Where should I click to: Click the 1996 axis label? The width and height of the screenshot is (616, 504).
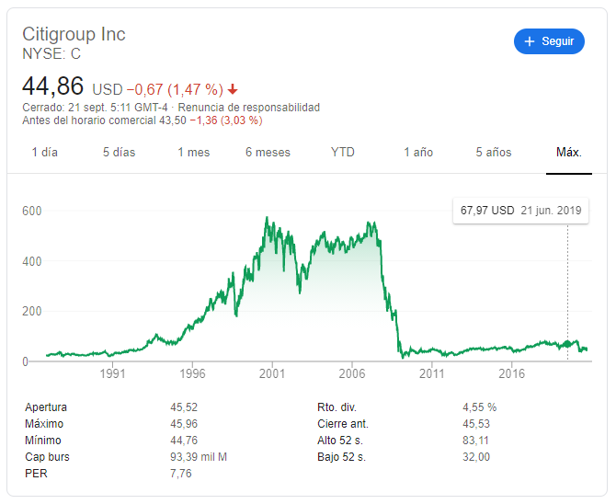tap(192, 373)
